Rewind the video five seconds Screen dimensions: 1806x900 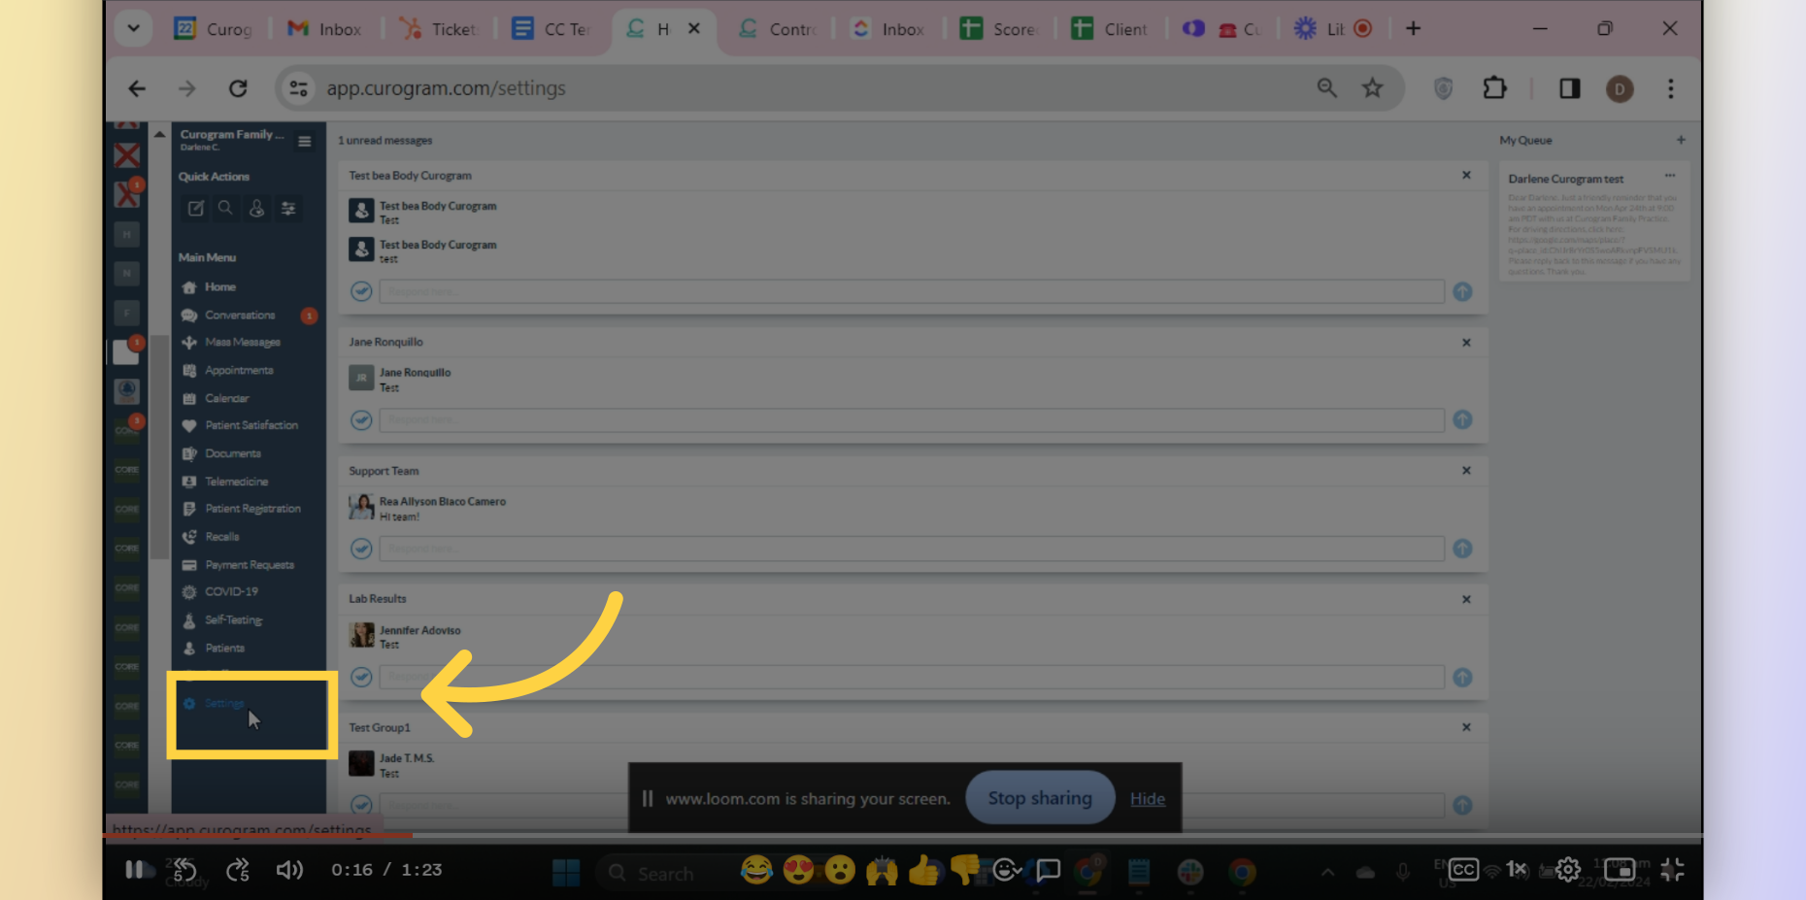click(185, 870)
